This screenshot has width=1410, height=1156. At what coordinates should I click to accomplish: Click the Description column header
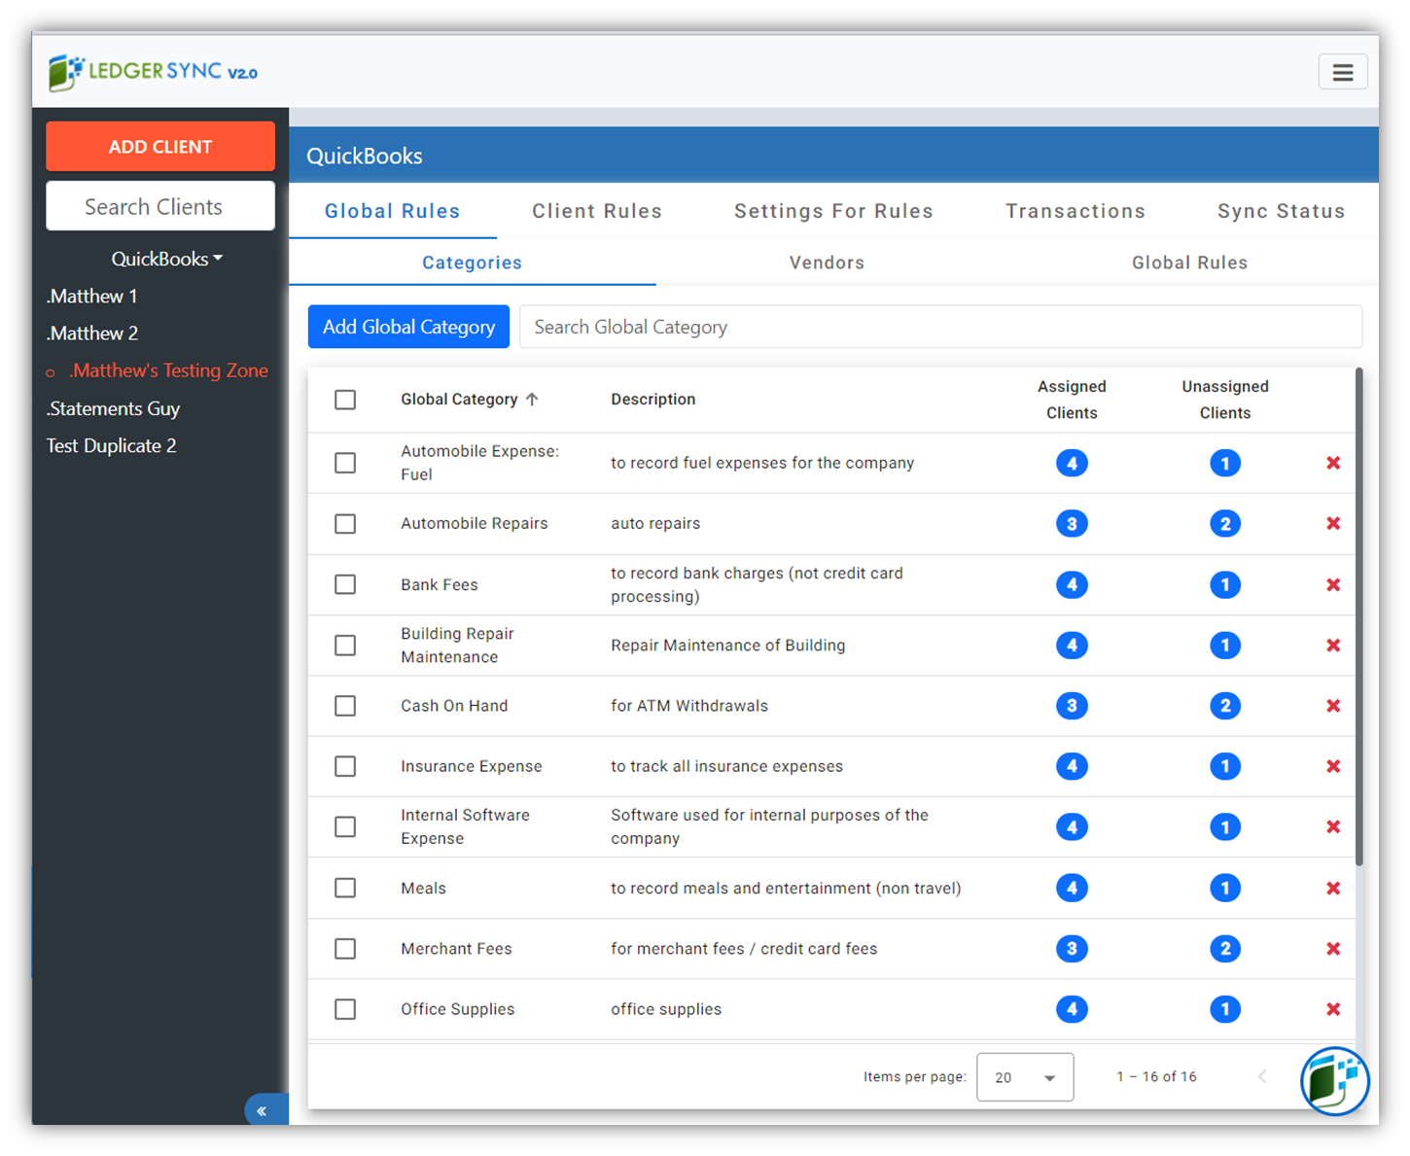[x=652, y=399]
